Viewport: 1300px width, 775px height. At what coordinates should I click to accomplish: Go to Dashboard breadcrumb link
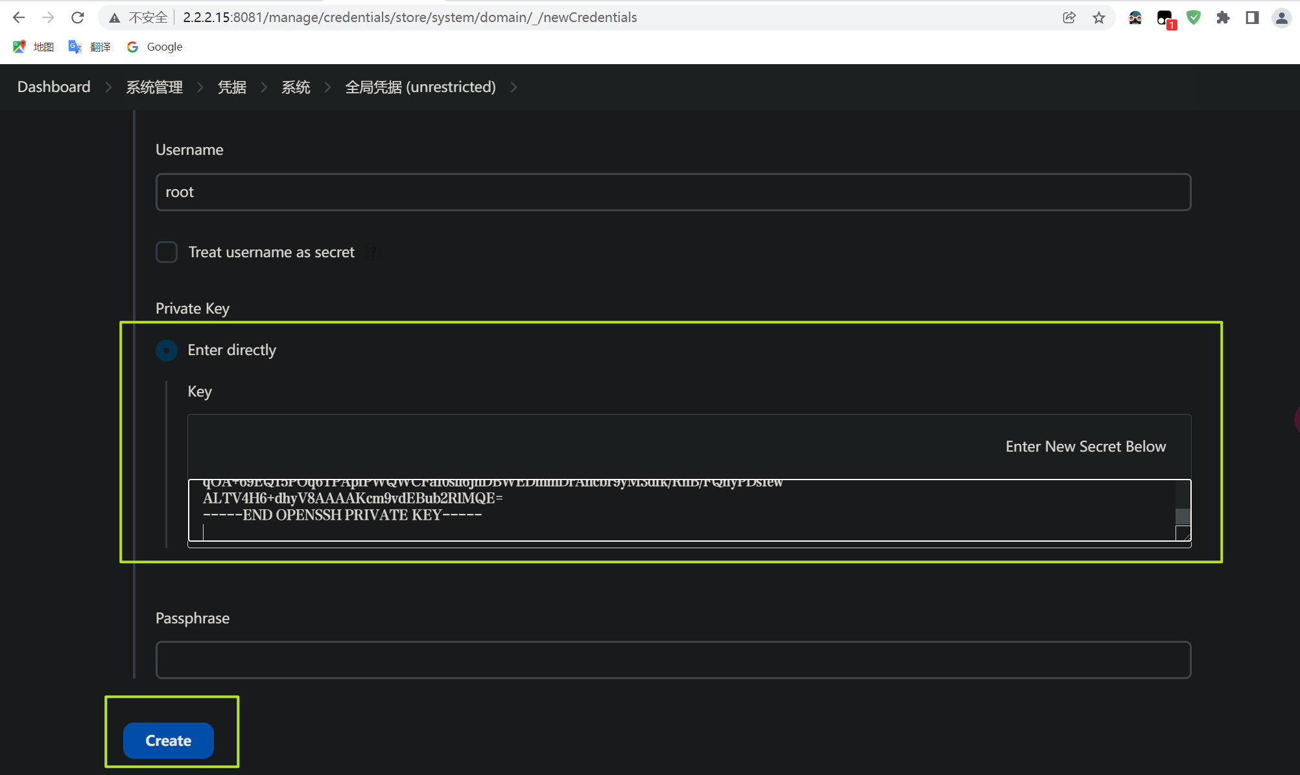click(54, 87)
